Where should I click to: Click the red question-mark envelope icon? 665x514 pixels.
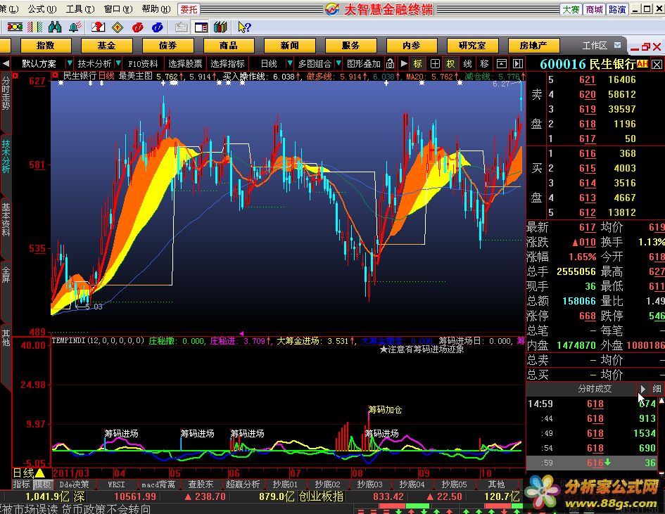(x=98, y=27)
